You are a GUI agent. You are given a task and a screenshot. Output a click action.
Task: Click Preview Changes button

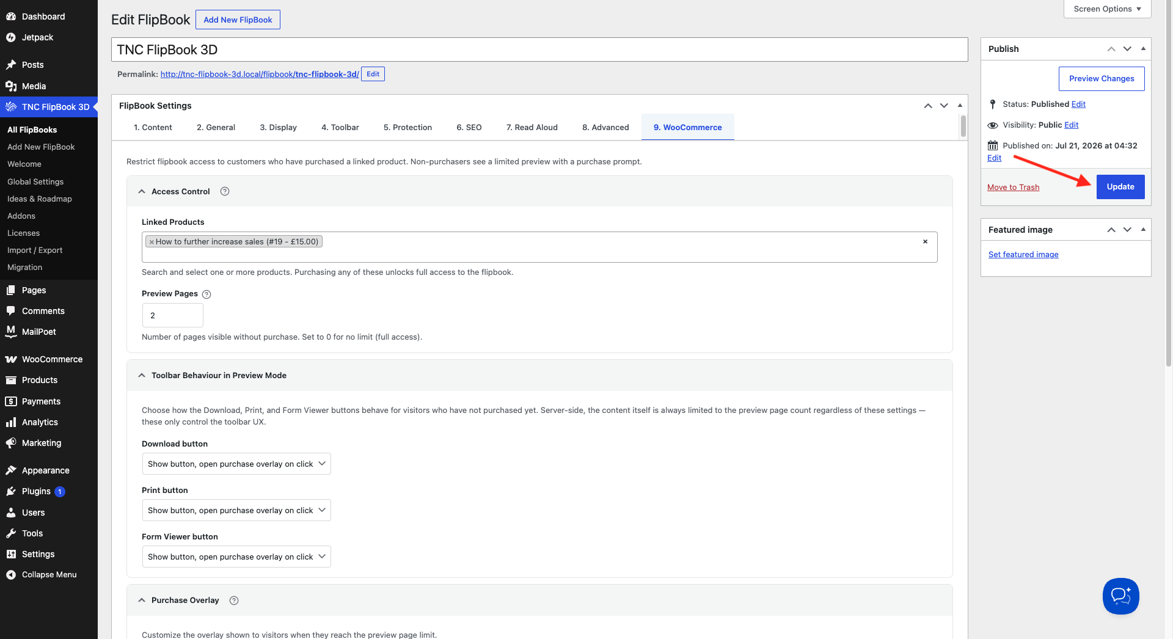coord(1102,79)
